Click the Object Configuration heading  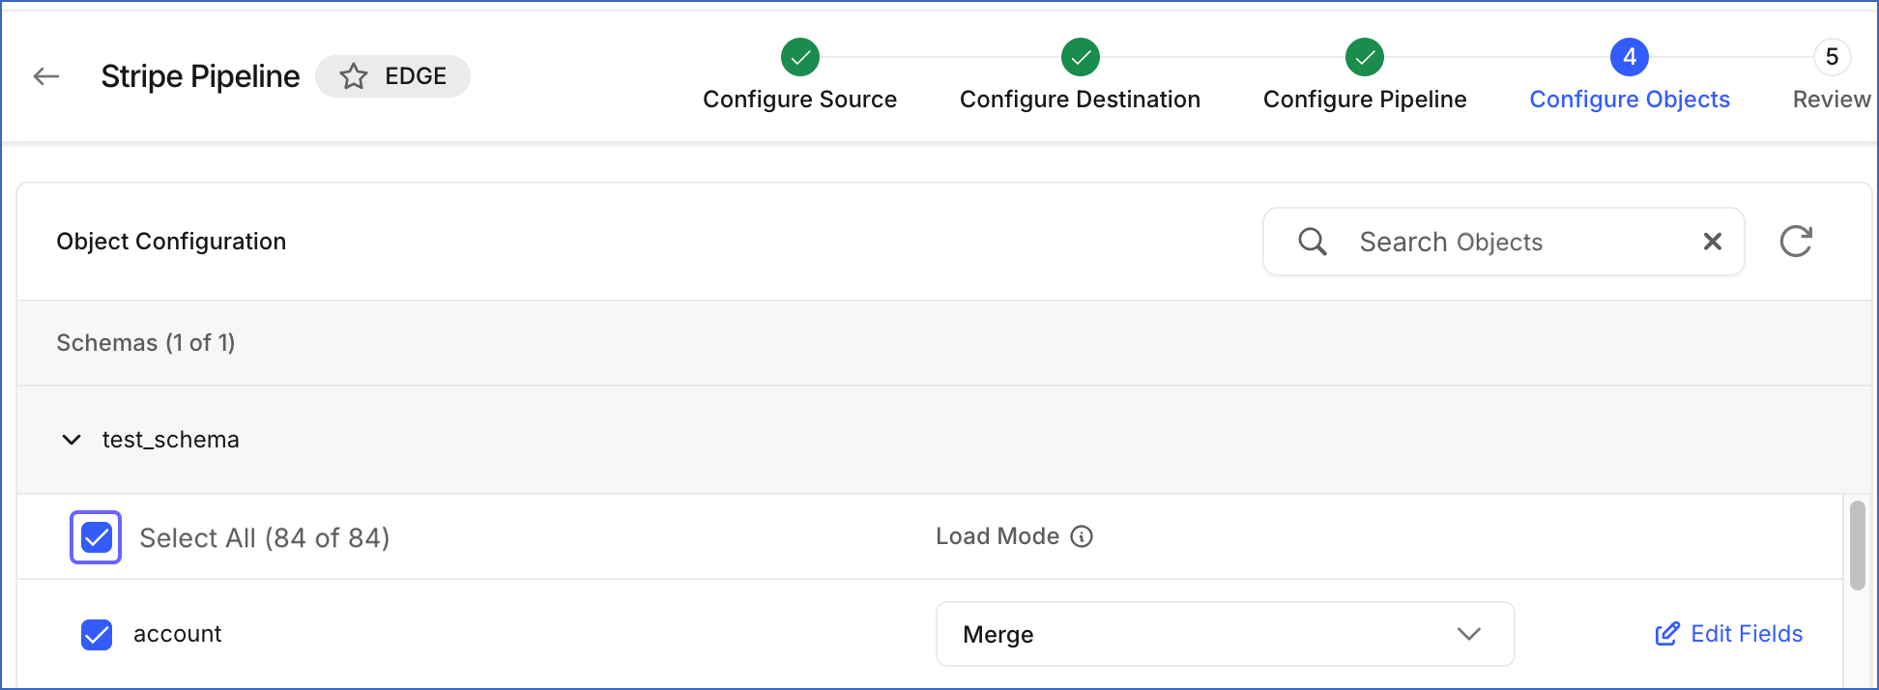tap(171, 242)
